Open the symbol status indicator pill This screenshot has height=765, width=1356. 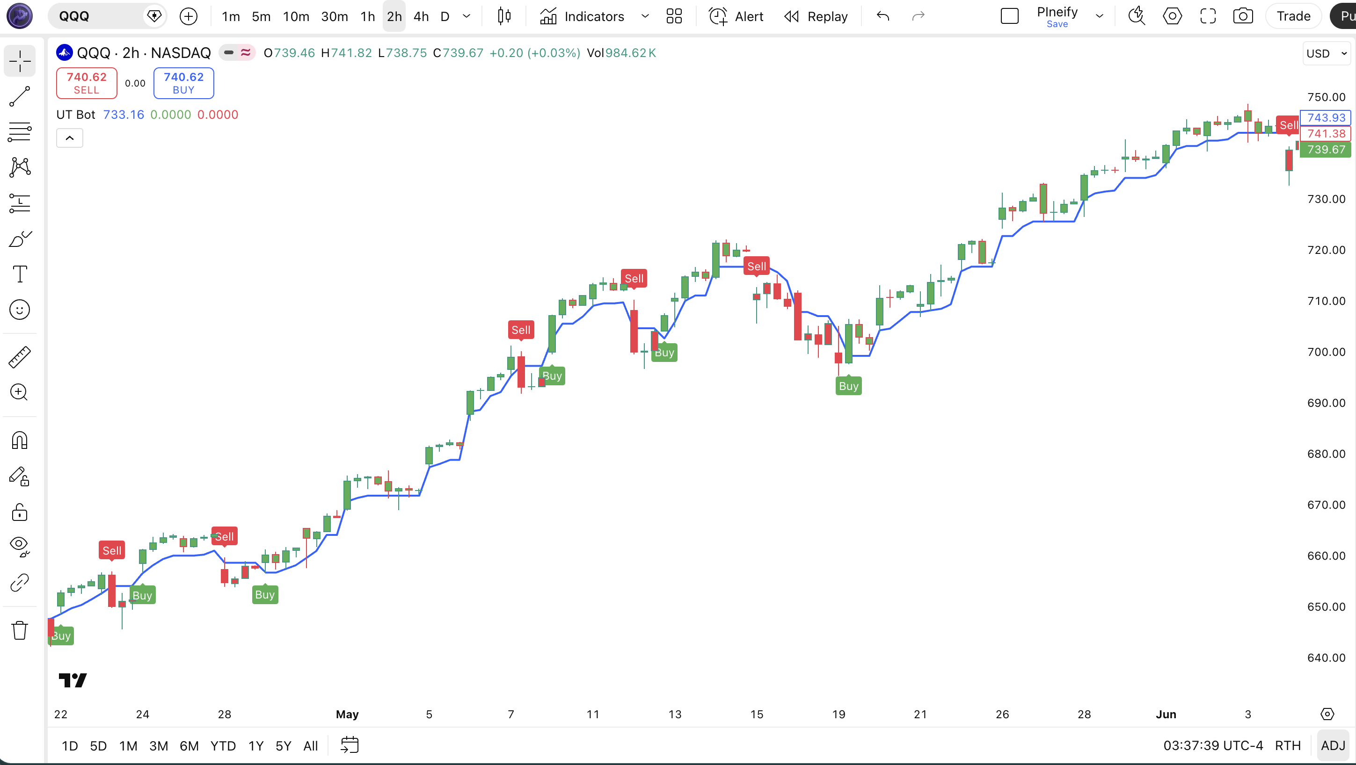tap(237, 53)
